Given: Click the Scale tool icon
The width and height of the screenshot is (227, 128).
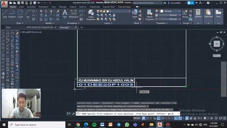Looking at the screenshot, I should point(46,19).
